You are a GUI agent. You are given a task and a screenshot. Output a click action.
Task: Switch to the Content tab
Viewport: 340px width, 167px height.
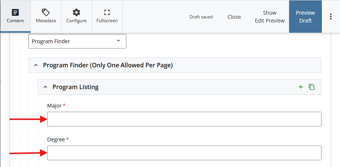pyautogui.click(x=15, y=16)
